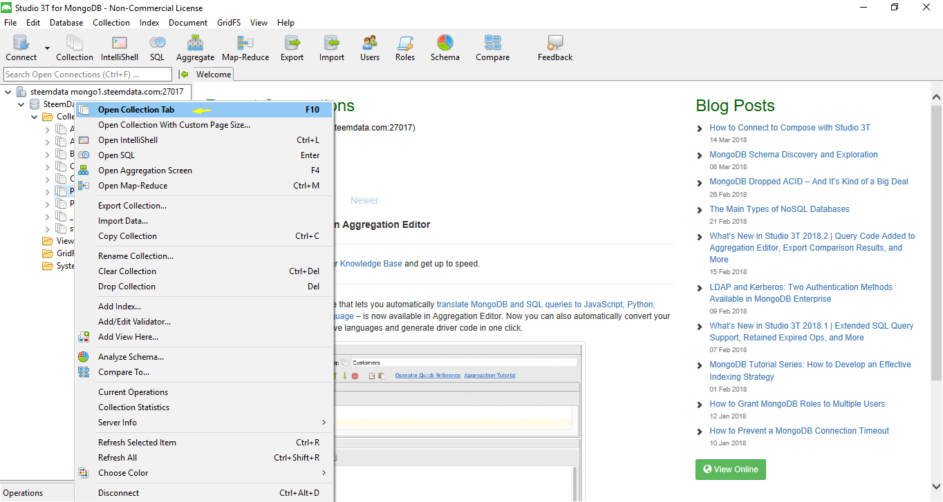The image size is (943, 502).
Task: Switch to the Welcome tab
Action: pos(213,75)
